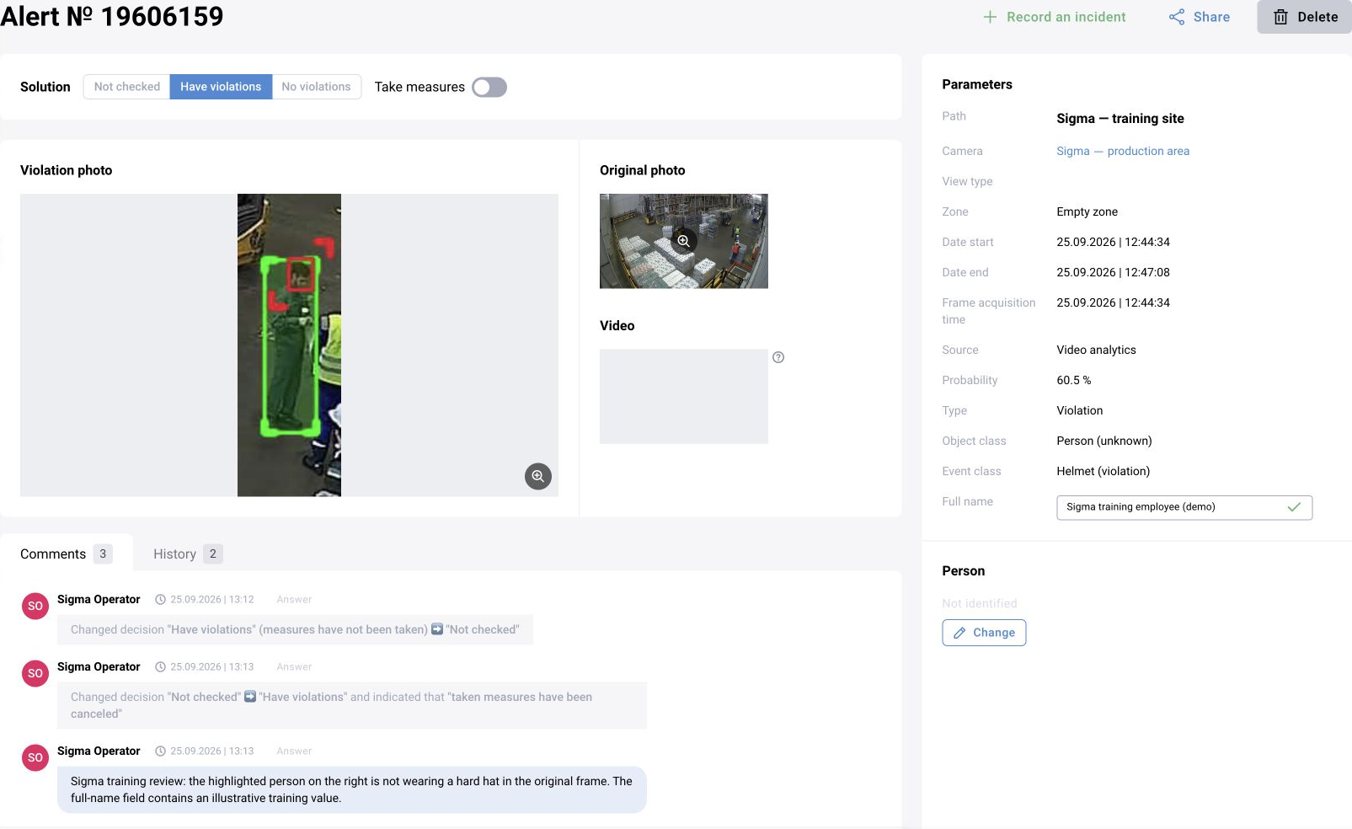Click clock icon beside training review comment timestamp
The image size is (1352, 829).
point(160,751)
